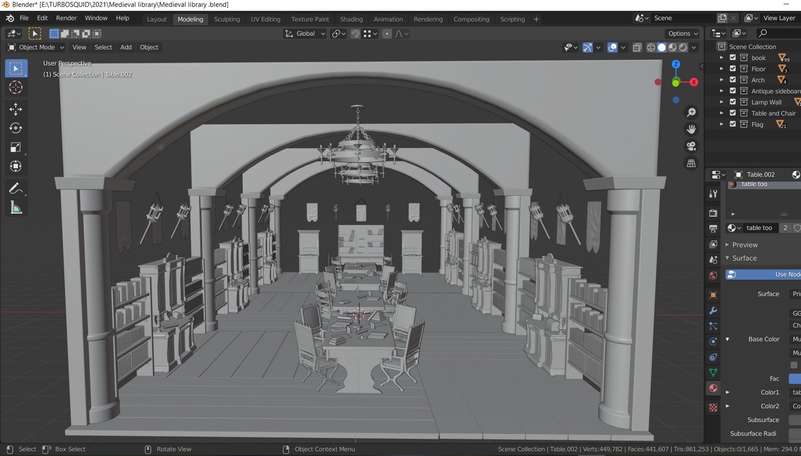Toggle viewport gizmos display
Screen dimensions: 801x456
click(x=588, y=47)
